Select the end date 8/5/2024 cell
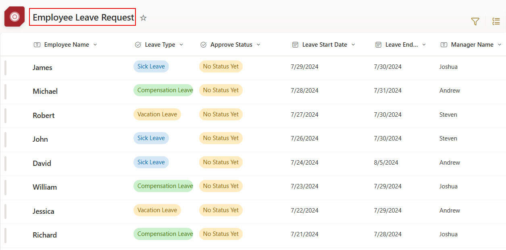506x250 pixels. pyautogui.click(x=386, y=163)
